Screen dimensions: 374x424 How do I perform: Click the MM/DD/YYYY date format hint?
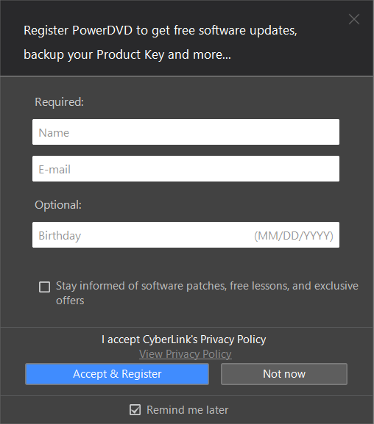(294, 236)
